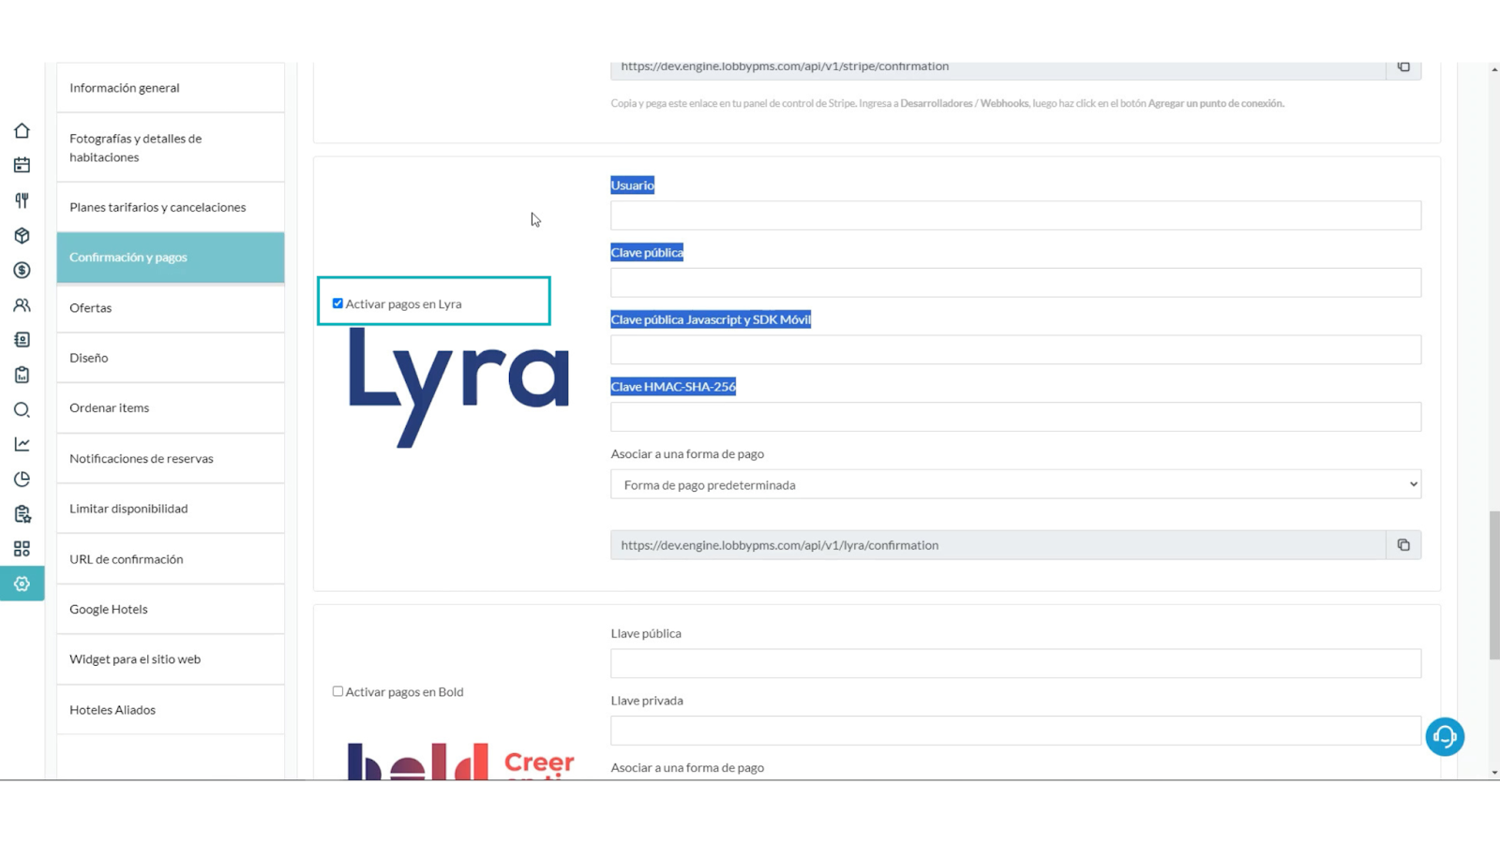Open the guests people icon

pos(22,305)
